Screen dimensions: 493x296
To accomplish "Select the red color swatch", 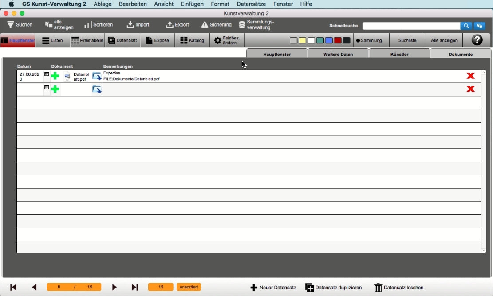I will coord(338,40).
